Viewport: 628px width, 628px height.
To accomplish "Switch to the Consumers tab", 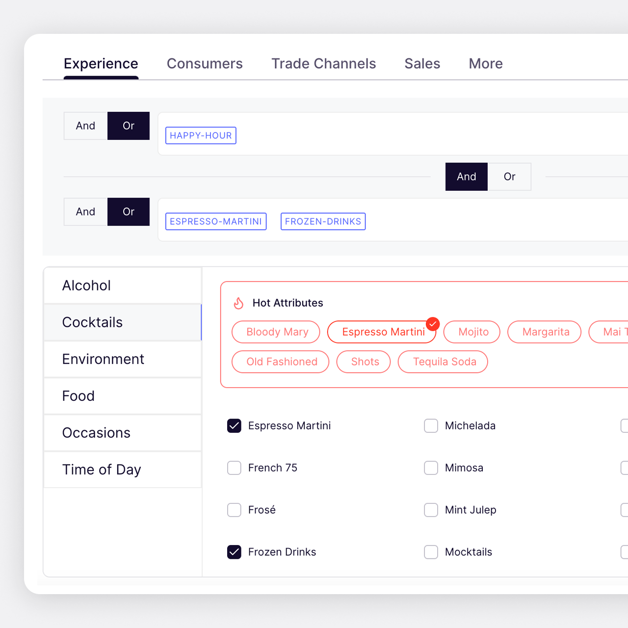I will pos(205,64).
